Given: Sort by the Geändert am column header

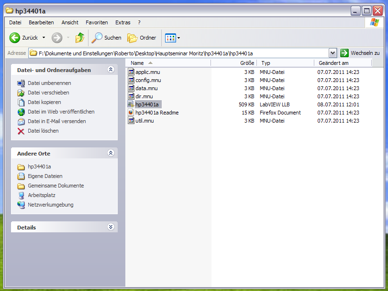Looking at the screenshot, I should pos(343,63).
